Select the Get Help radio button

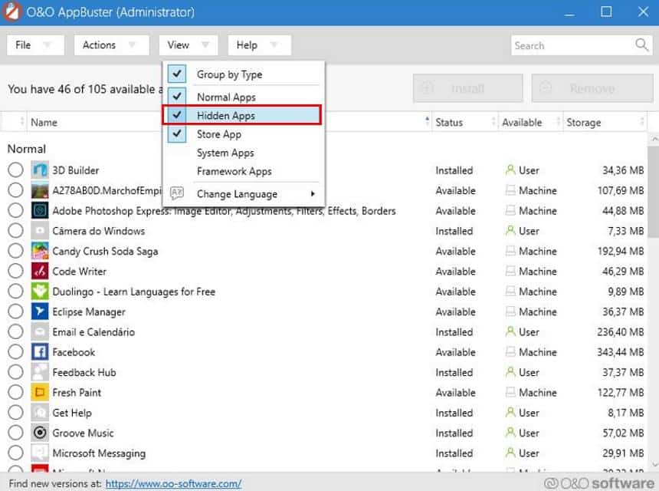tap(15, 412)
